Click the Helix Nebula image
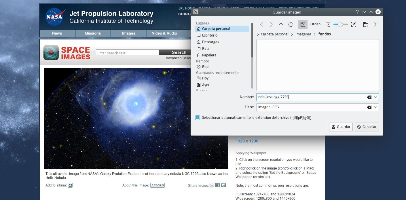 click(x=136, y=118)
